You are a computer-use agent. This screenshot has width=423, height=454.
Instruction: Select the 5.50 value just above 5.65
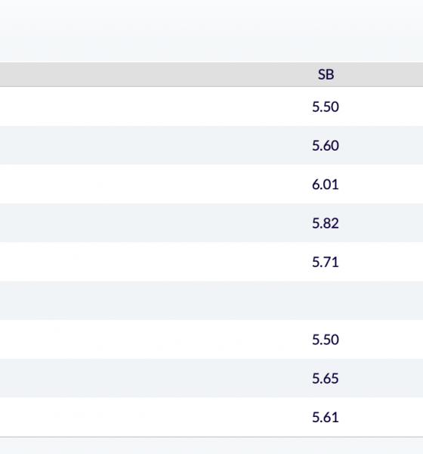326,339
